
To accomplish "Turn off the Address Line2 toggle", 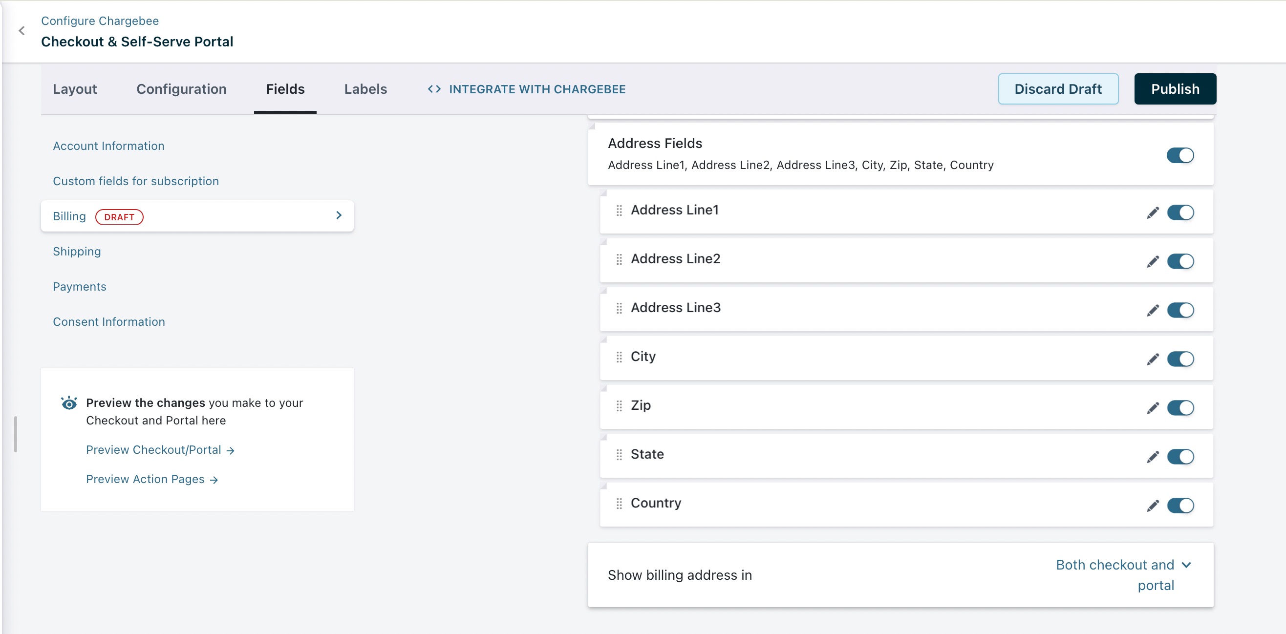I will (1179, 261).
